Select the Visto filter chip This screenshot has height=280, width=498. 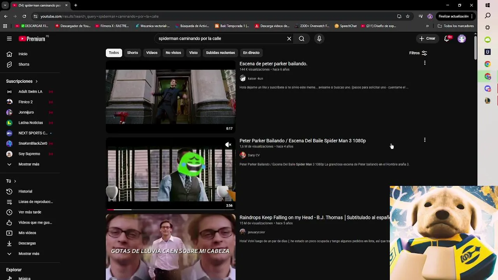pyautogui.click(x=193, y=52)
